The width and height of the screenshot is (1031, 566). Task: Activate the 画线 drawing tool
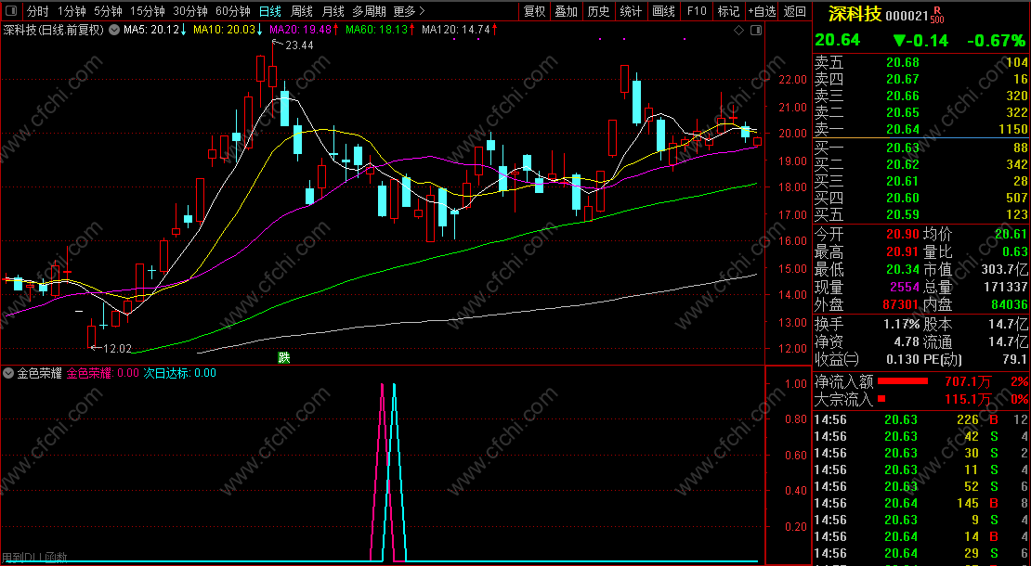(x=663, y=11)
